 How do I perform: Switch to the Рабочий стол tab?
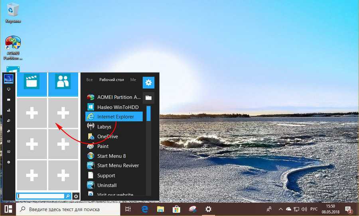point(112,80)
